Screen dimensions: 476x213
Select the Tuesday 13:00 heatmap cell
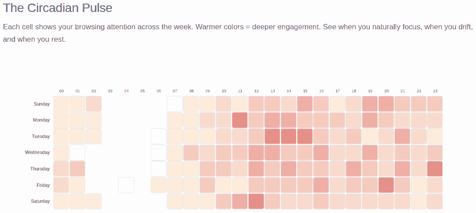click(273, 136)
